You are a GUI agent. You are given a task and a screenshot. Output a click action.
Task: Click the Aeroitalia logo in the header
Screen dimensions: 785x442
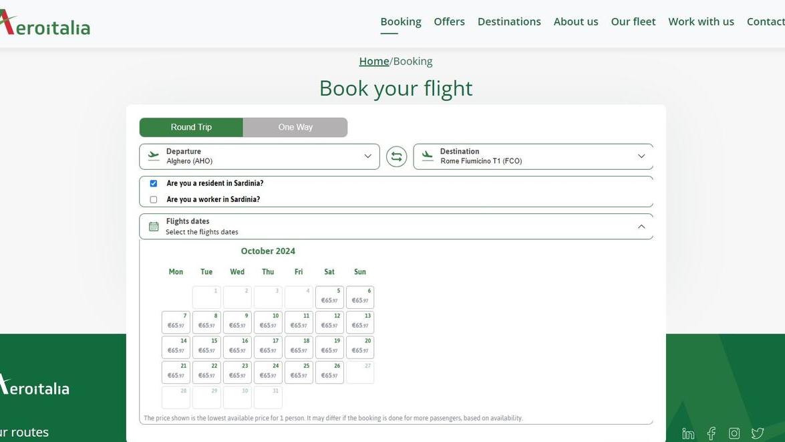click(45, 23)
